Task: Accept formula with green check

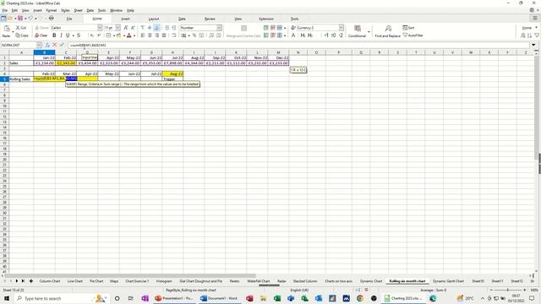Action: click(62, 45)
